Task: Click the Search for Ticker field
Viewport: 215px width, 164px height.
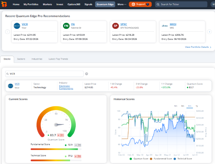Action: point(181,4)
